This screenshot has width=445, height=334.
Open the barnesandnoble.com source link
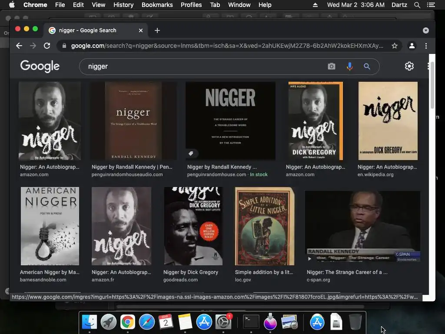(43, 280)
